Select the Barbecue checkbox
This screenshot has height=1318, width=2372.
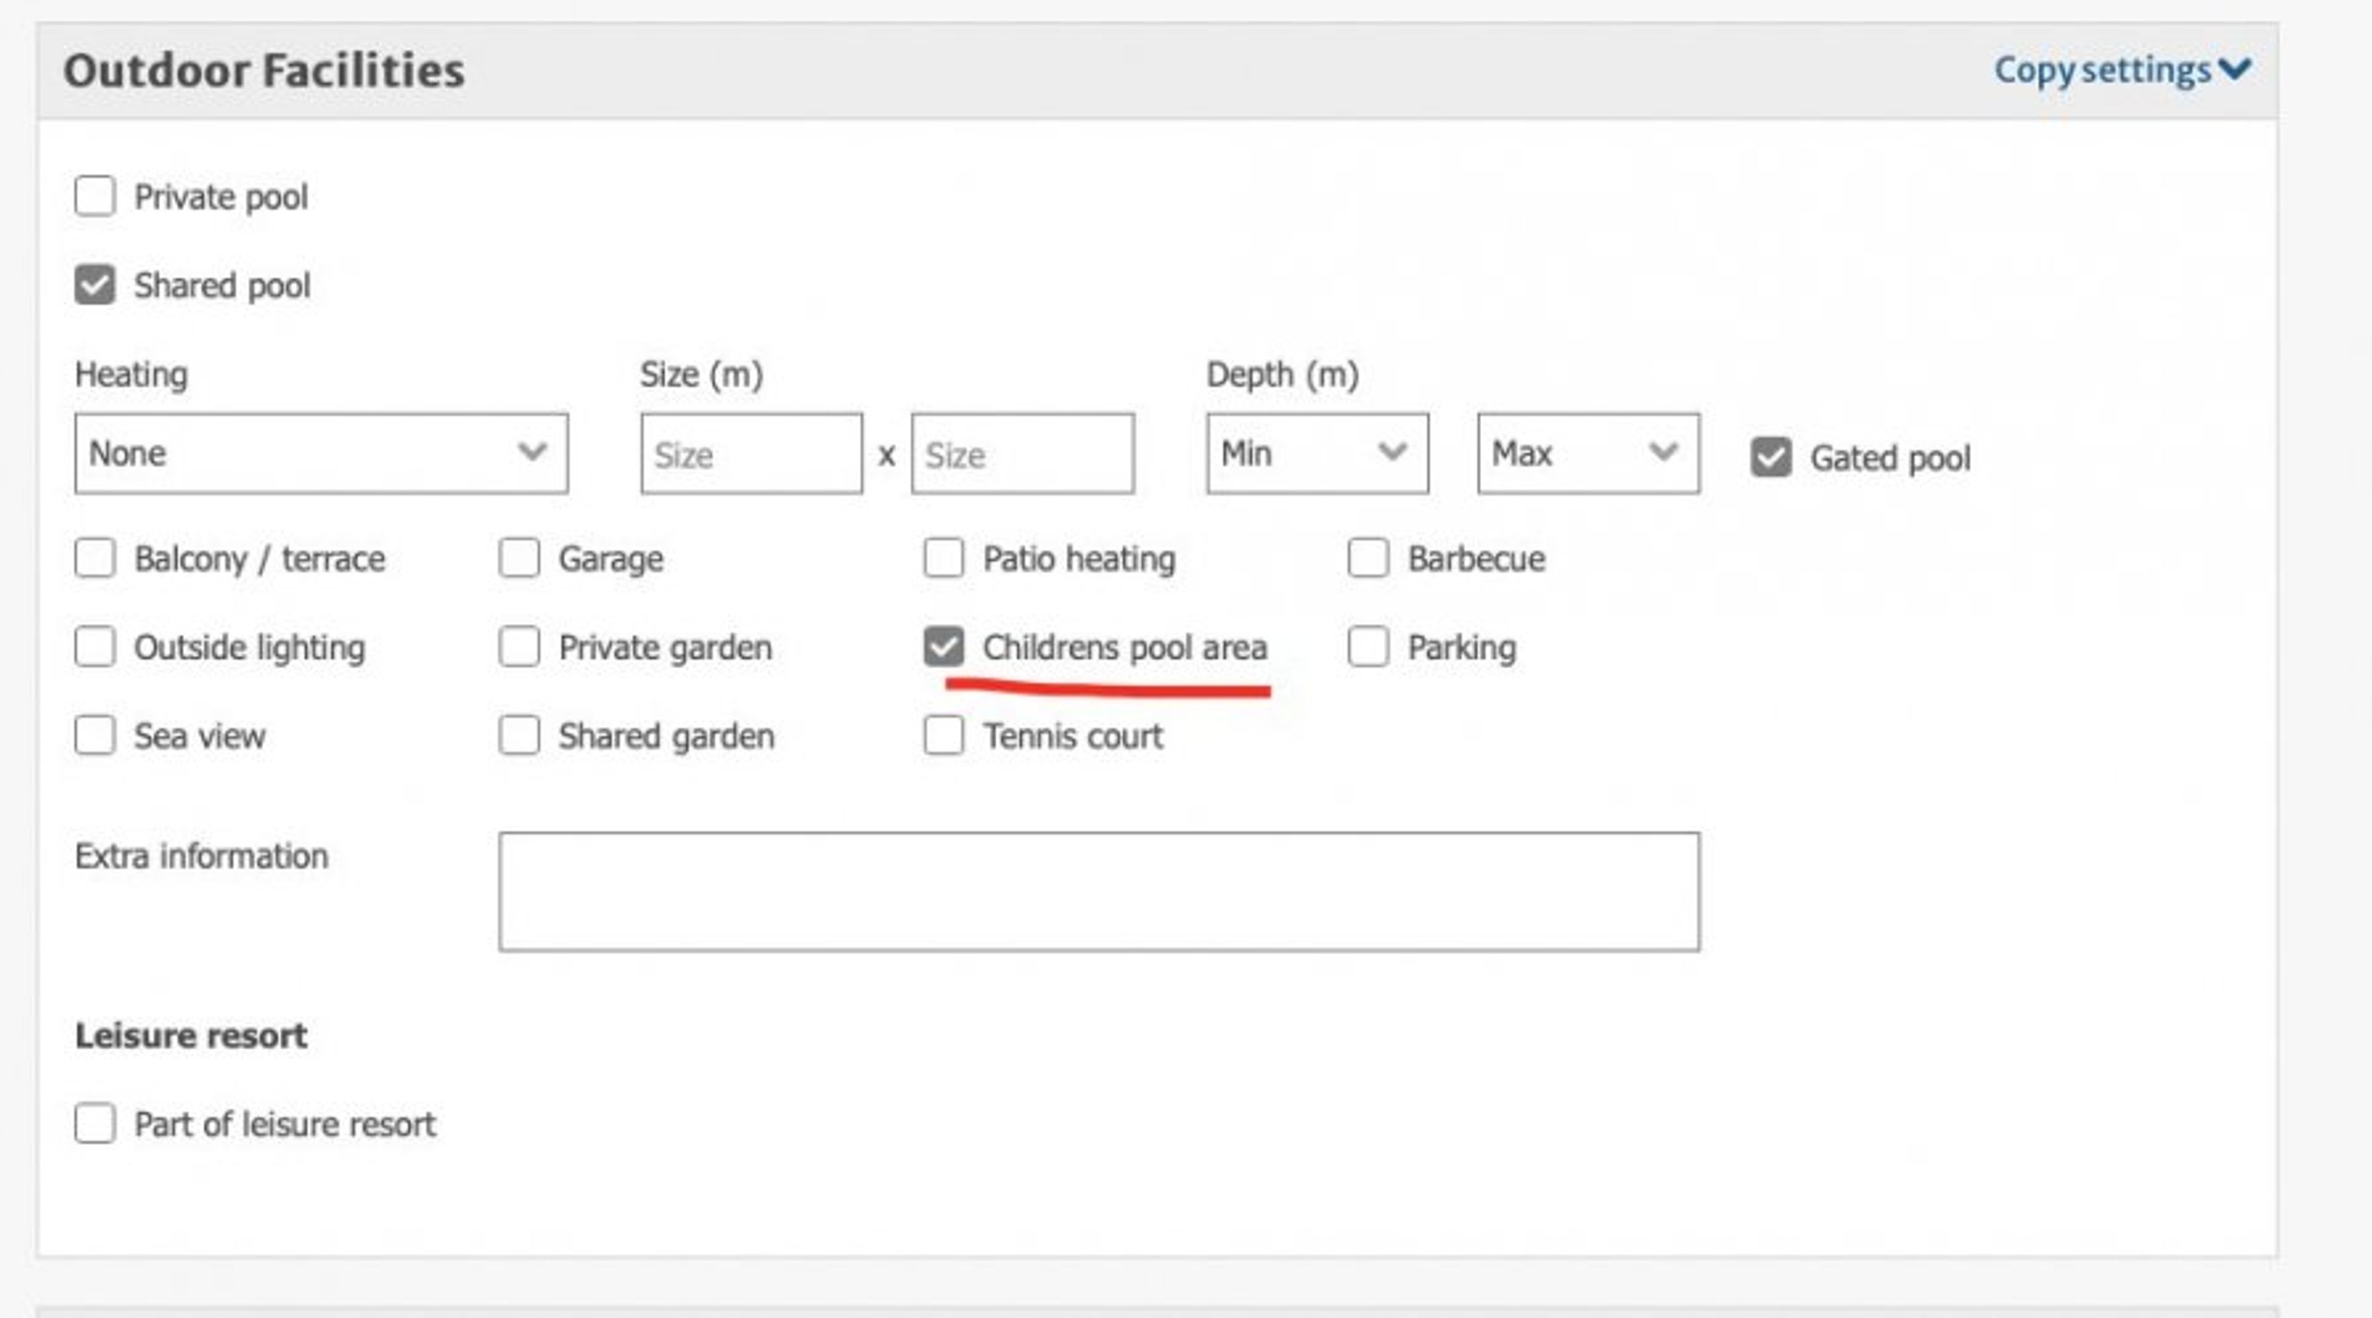1368,558
